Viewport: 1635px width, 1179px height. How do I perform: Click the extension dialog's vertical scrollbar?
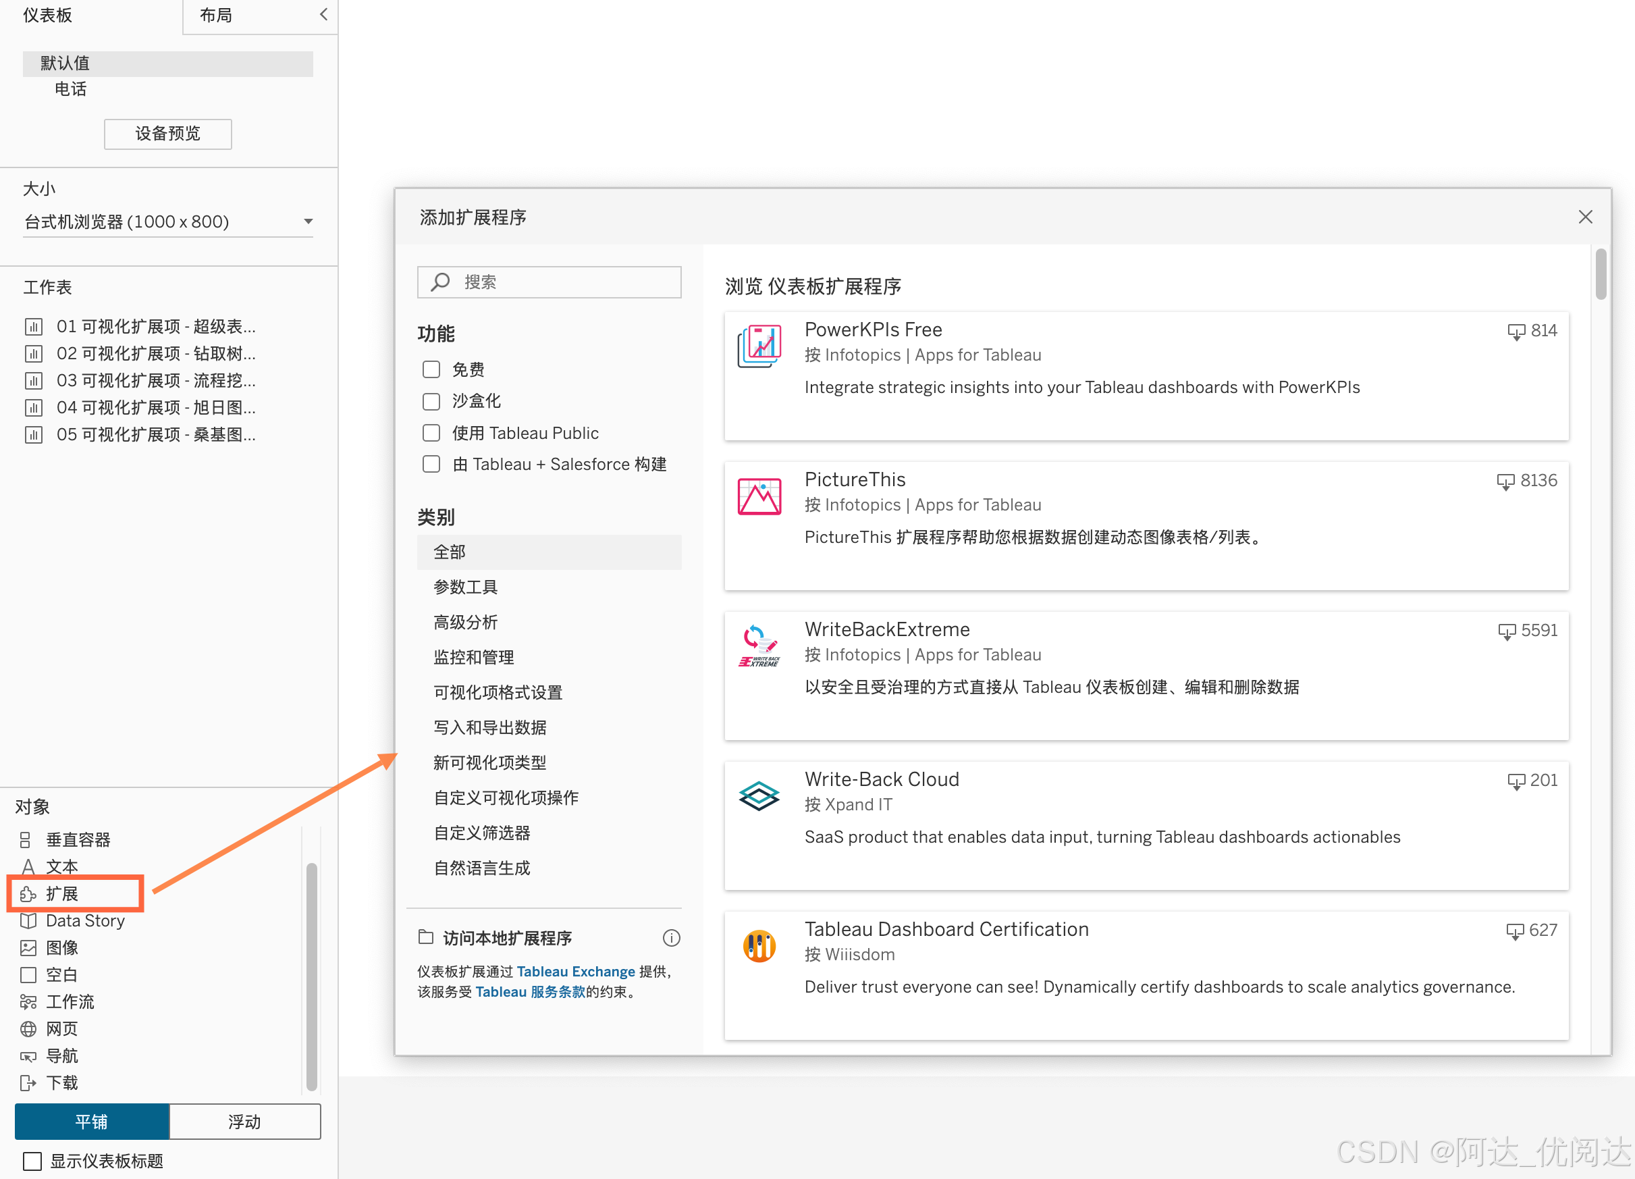(x=1601, y=274)
